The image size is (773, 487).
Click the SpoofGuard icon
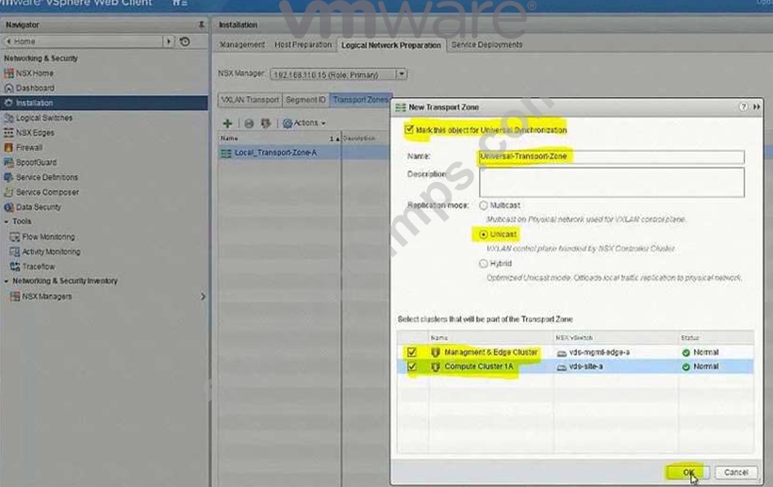click(x=8, y=162)
